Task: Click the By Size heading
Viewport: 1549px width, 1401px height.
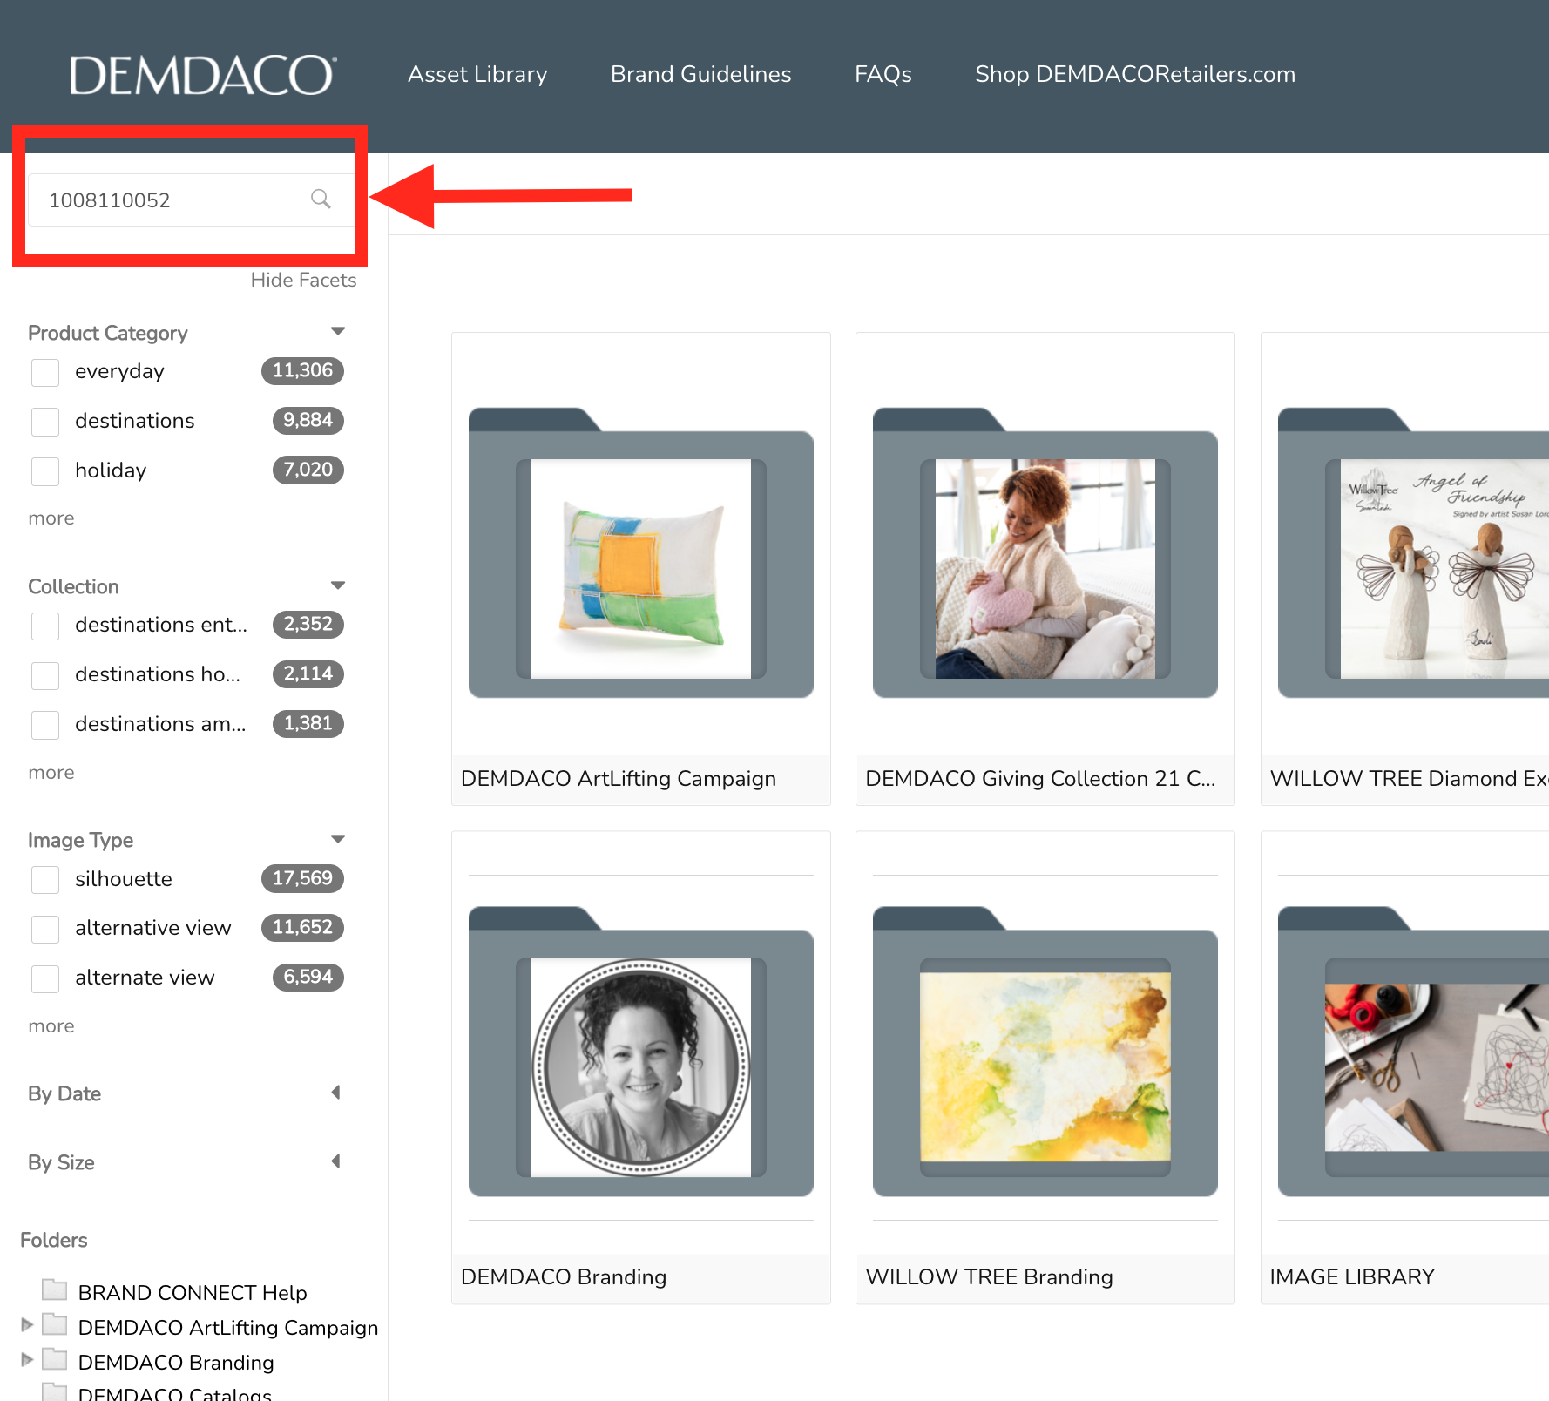Action: pos(61,1162)
